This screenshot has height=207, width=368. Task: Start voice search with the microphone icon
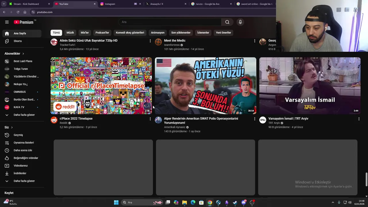240,22
